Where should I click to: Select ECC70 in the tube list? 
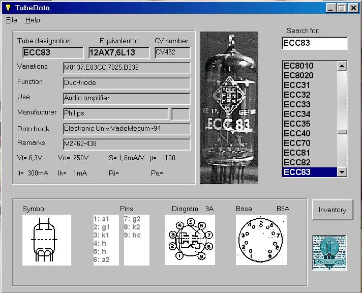point(309,143)
